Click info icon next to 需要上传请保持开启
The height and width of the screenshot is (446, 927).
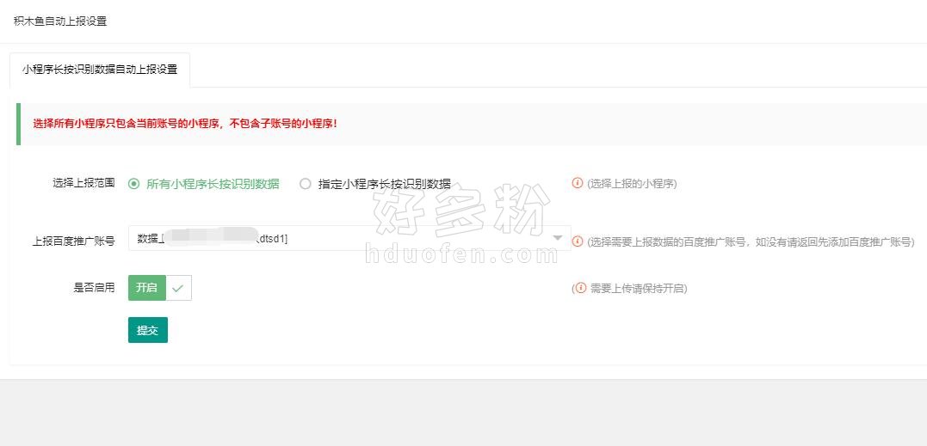coord(581,288)
